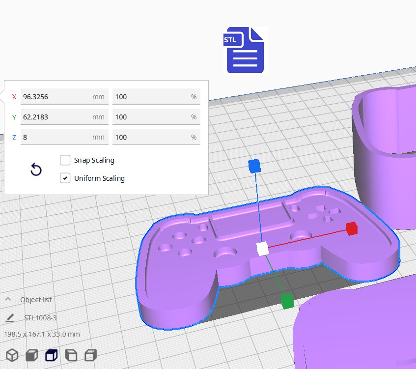Click the blue STL file icon

coord(245,51)
